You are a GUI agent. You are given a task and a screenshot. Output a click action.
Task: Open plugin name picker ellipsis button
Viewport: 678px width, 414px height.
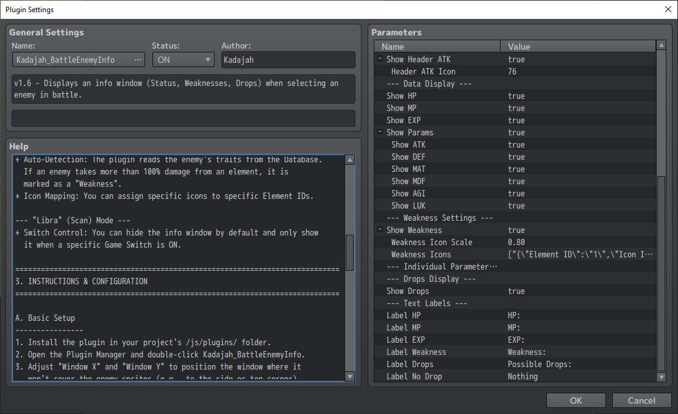pos(138,60)
